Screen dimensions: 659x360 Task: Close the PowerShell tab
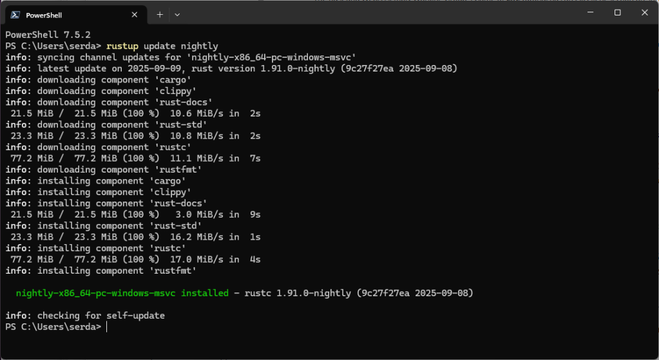point(135,15)
